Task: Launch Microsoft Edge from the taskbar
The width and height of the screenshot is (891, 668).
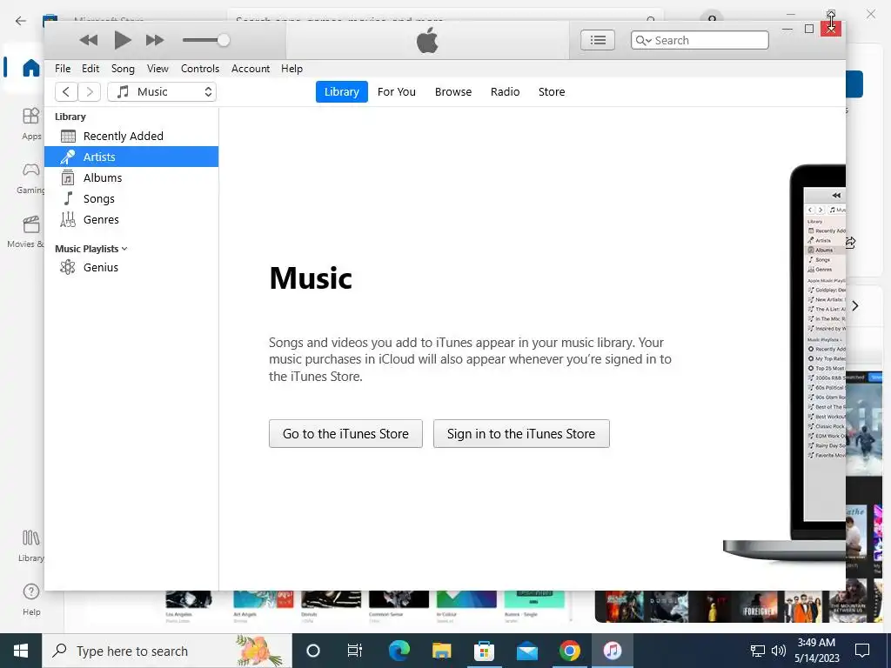Action: coord(399,651)
